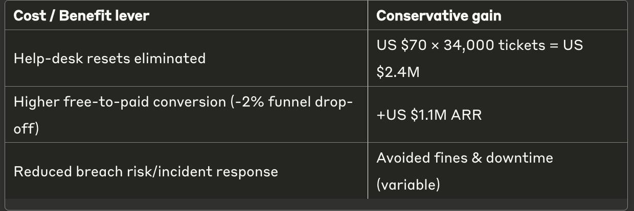Click the wrapped "off)" text

27,128
